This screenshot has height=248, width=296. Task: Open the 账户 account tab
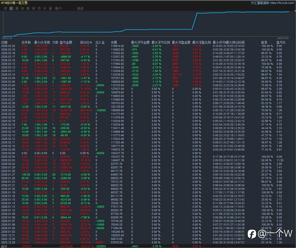[x=58, y=8]
